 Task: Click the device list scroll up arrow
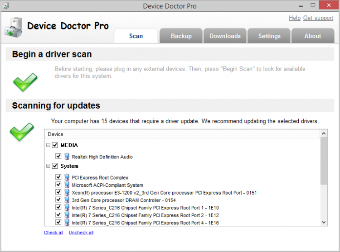324,133
